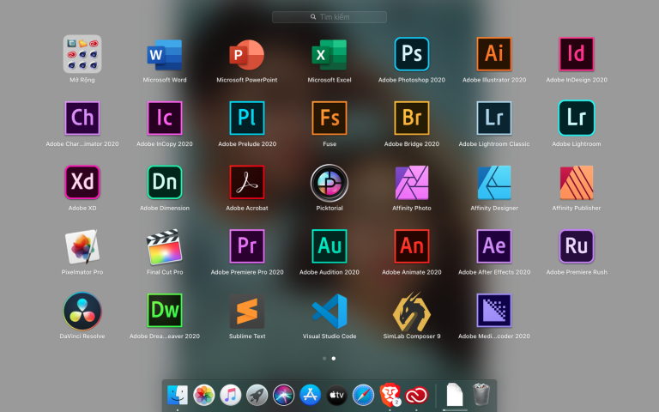Open the App Store from the Dock
Viewport: 659px width, 412px height.
tap(310, 395)
